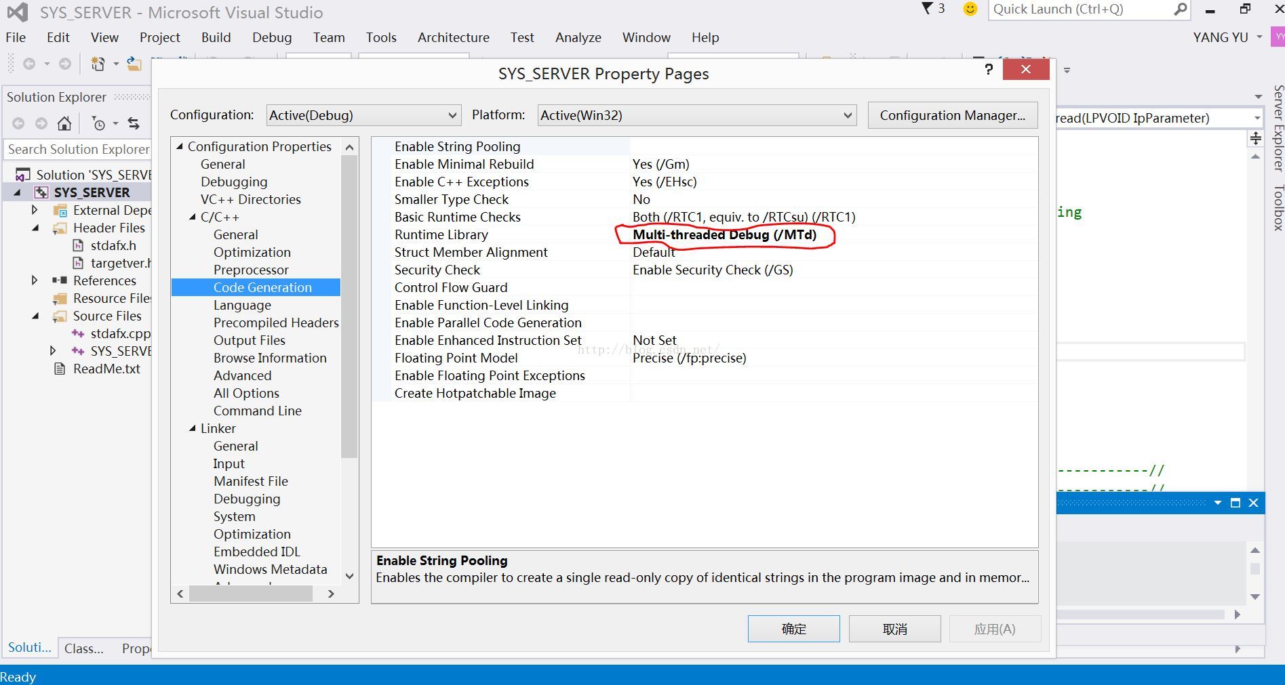Click Solution Explorer Home icon

tap(64, 123)
